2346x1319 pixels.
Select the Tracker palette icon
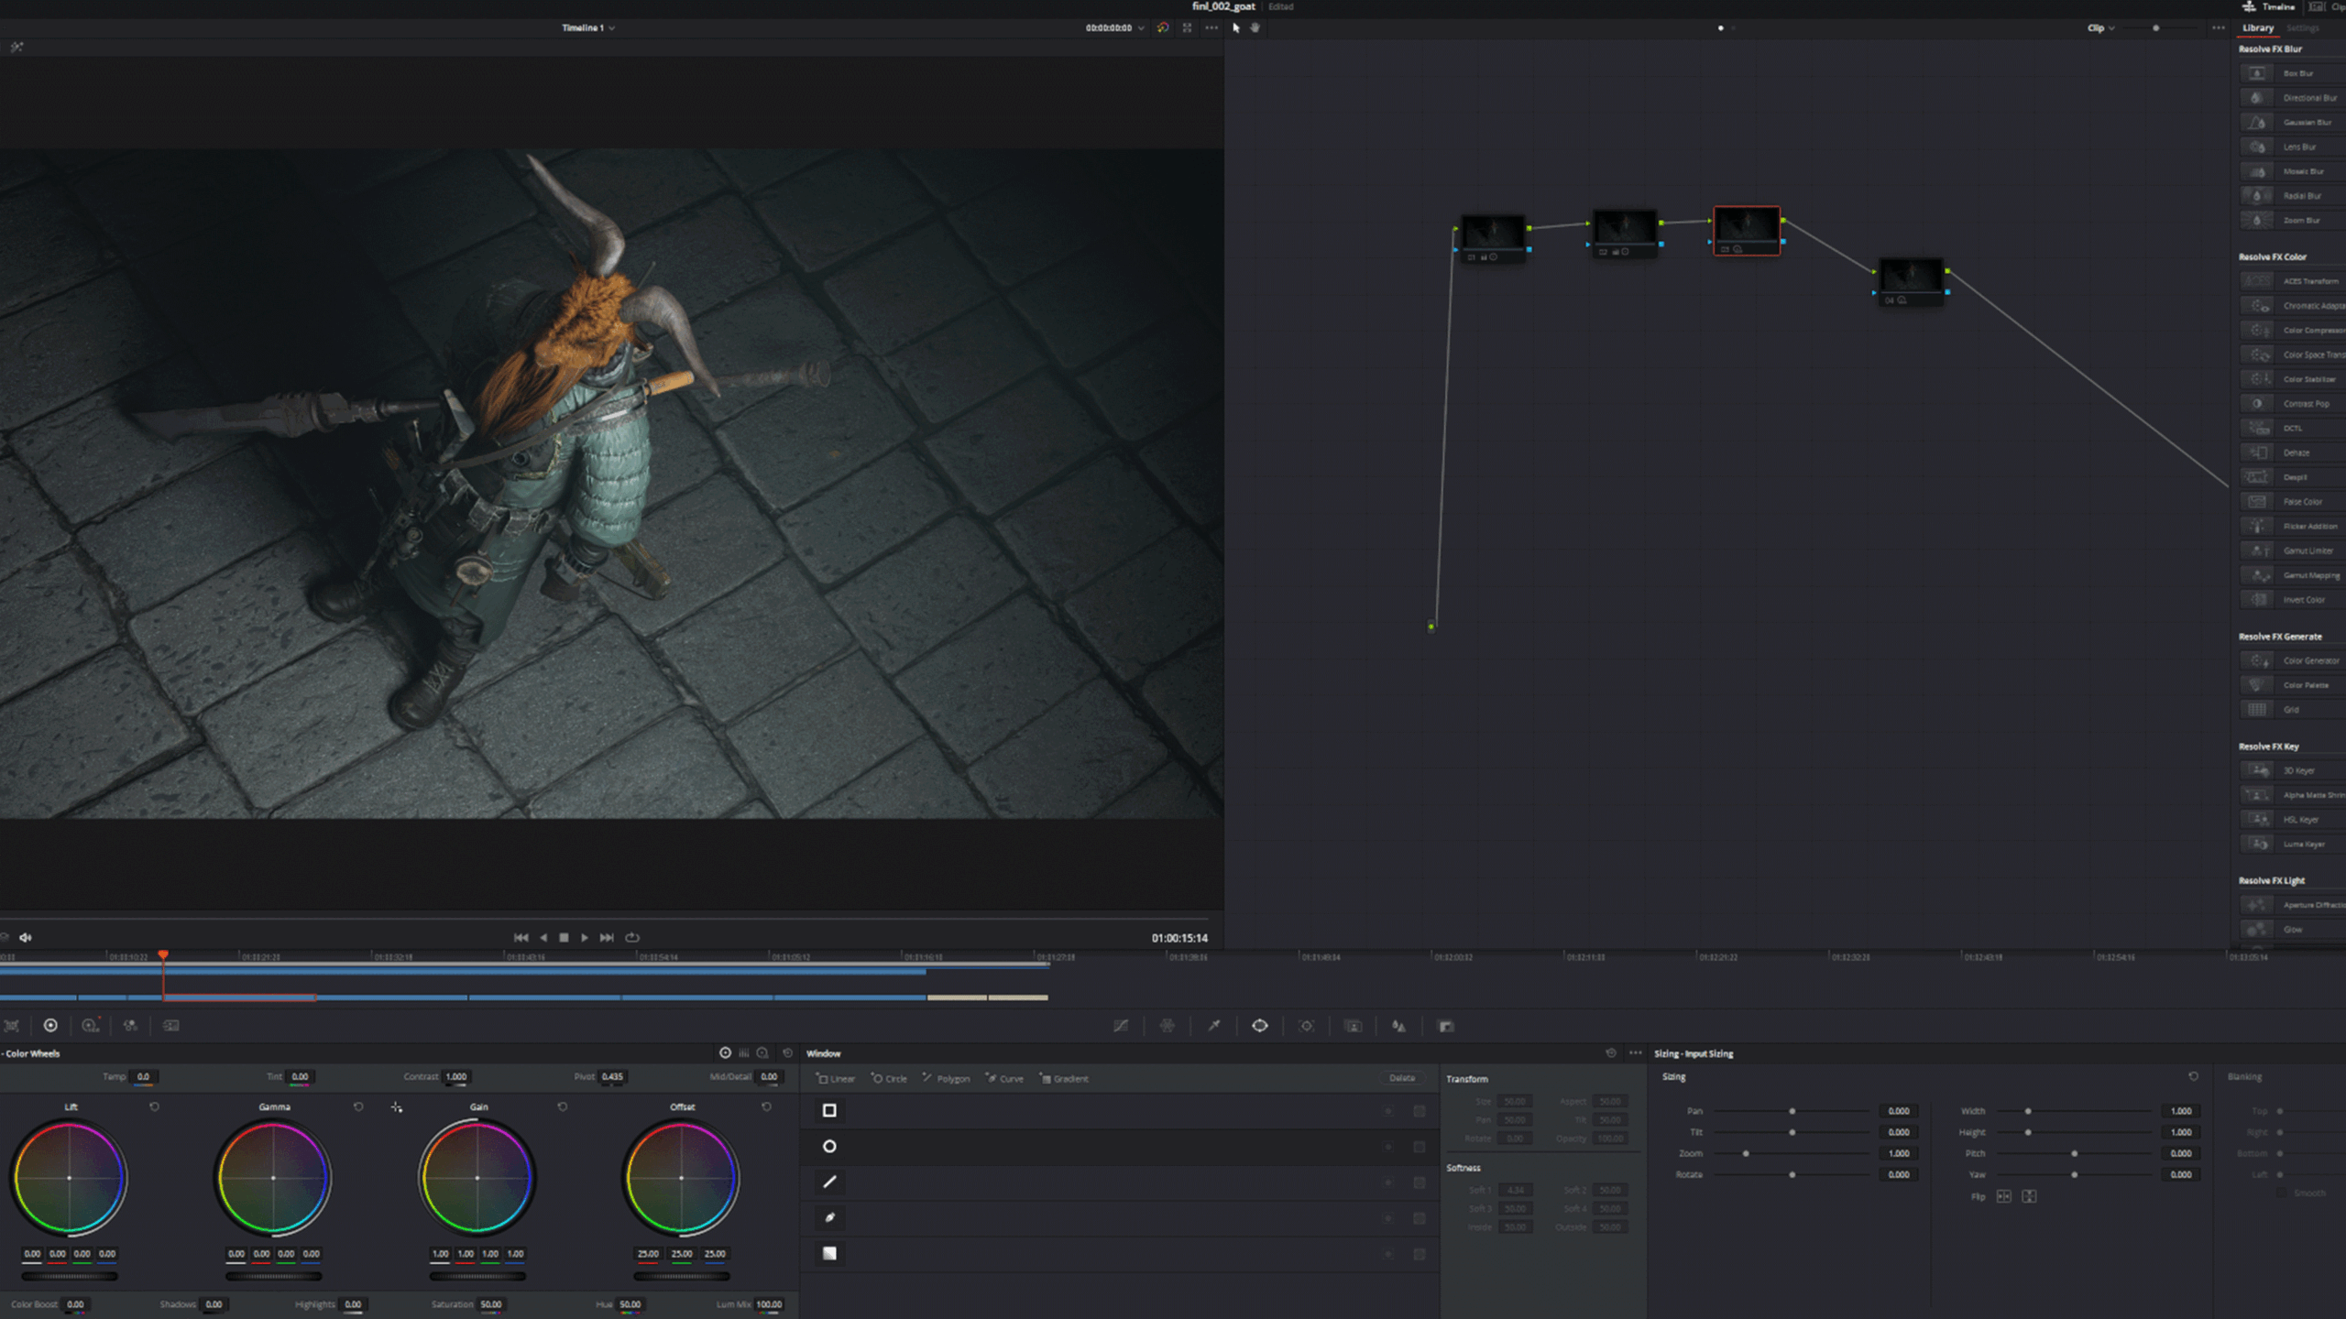pyautogui.click(x=1306, y=1027)
